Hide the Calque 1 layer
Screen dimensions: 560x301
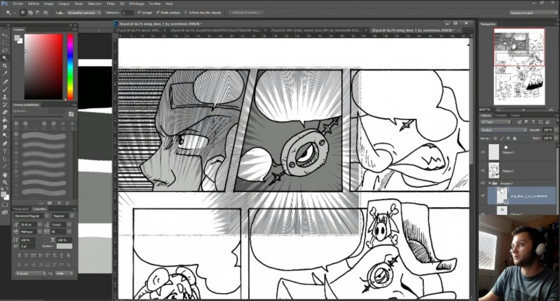(483, 171)
